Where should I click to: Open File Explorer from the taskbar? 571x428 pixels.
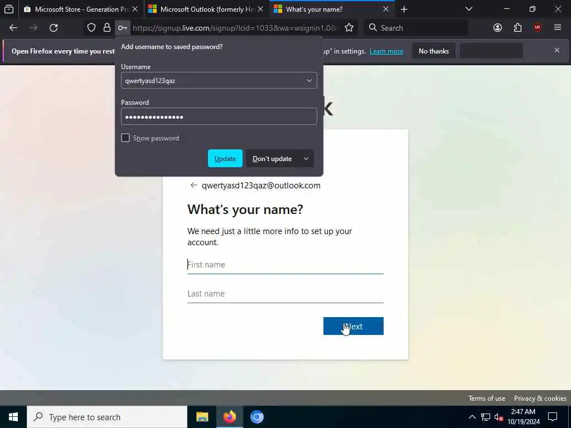[202, 417]
